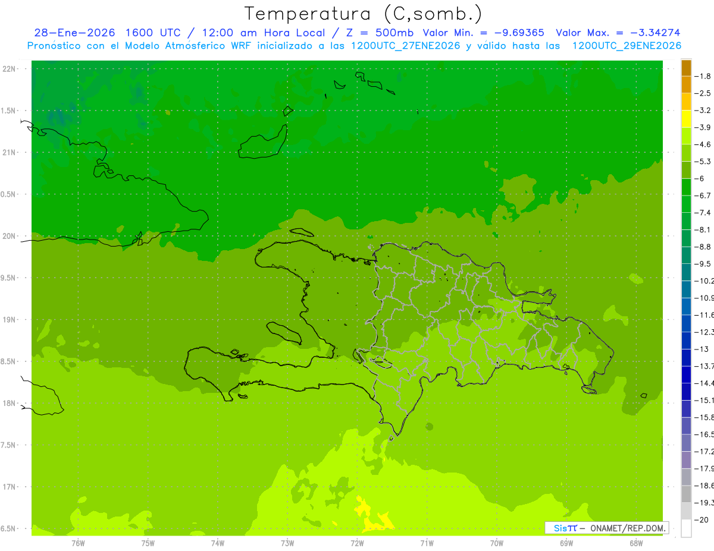Click the "-12.3" colorbar value

pos(705,332)
